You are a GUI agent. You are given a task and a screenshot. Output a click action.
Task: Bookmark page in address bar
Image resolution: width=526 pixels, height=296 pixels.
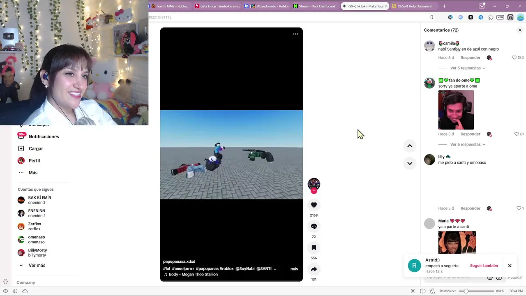tap(431, 17)
